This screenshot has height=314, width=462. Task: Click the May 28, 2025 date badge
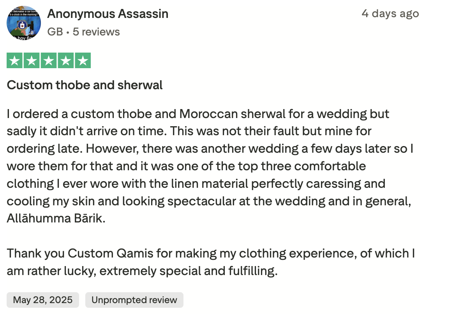[43, 300]
